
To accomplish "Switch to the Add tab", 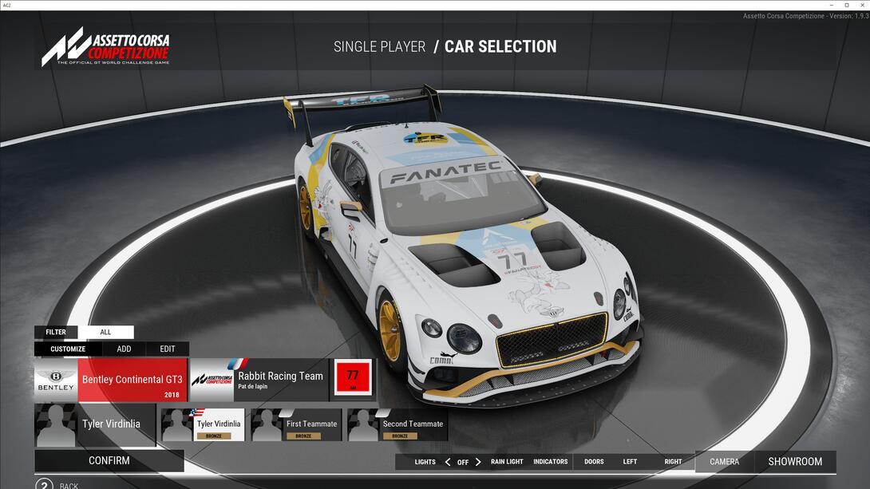I will point(124,349).
